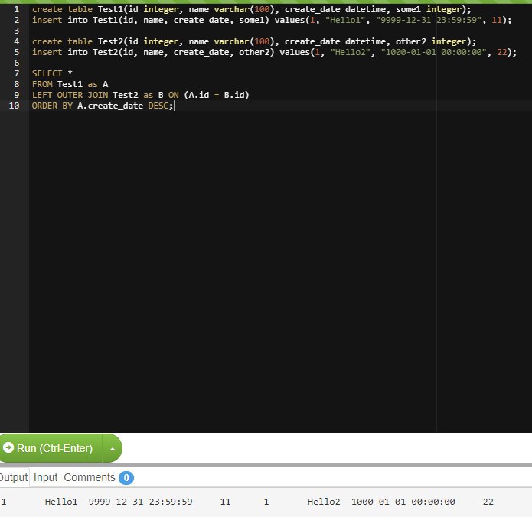532x517 pixels.
Task: Click output value 22
Action: click(488, 502)
